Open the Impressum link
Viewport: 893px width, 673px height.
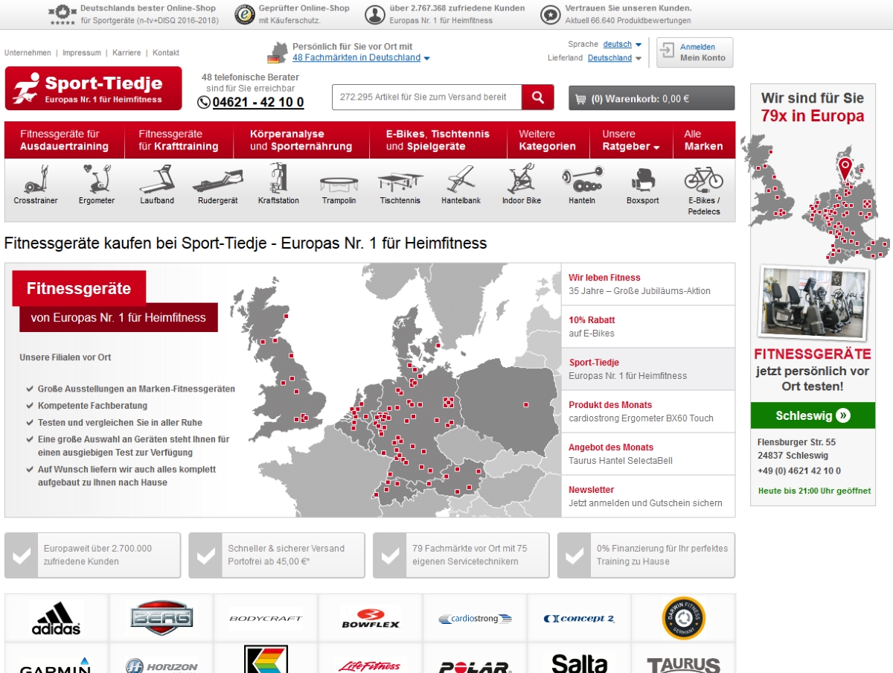point(82,53)
